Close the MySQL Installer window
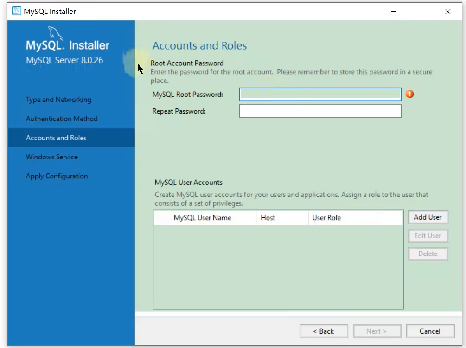Viewport: 466px width, 348px height. pos(447,12)
